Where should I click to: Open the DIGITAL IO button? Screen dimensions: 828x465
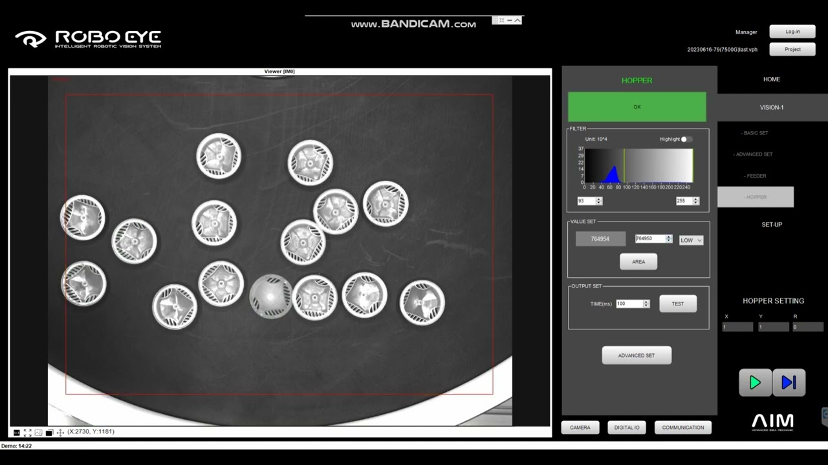point(627,428)
